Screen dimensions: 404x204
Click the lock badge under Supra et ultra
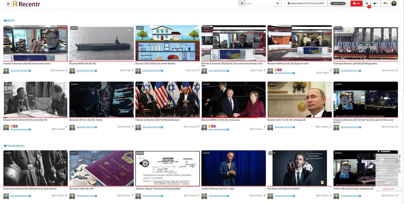click(x=276, y=70)
